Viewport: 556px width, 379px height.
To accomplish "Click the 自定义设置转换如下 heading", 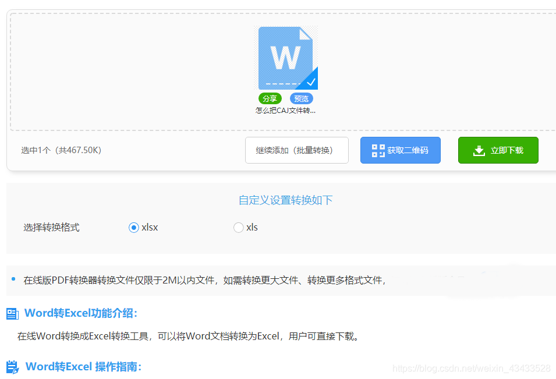I will [x=285, y=200].
